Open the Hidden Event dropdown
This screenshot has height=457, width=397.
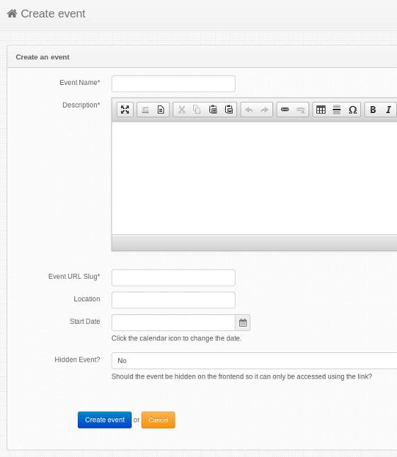click(x=254, y=361)
